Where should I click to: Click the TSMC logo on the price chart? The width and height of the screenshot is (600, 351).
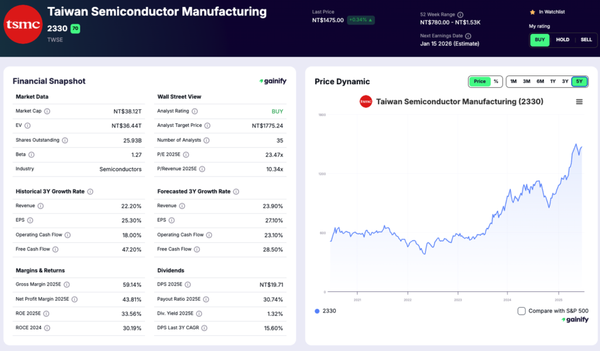366,101
